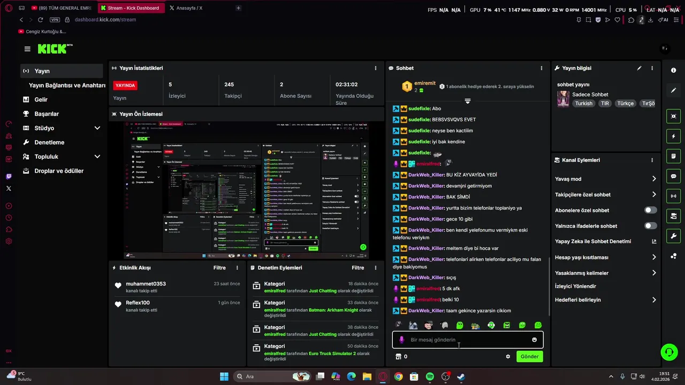This screenshot has width=685, height=385.
Task: Toggle Abonelere özel sohbet switch
Action: pos(651,210)
